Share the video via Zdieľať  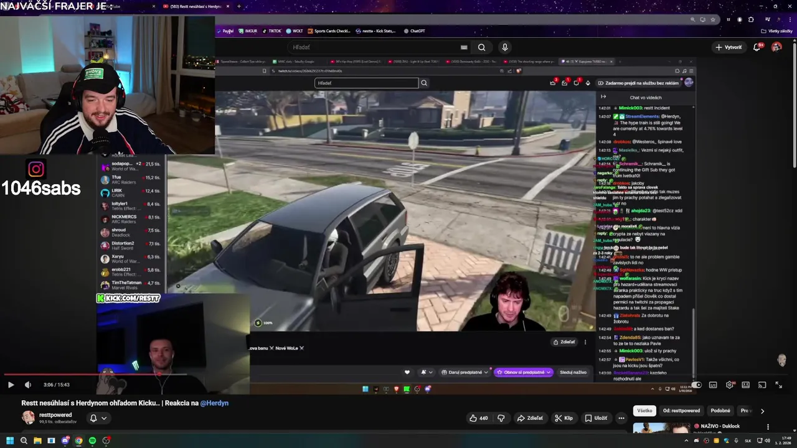[x=530, y=418]
